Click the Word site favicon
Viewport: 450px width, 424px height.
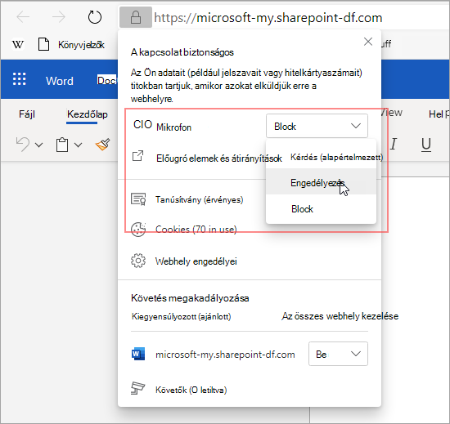tap(138, 354)
